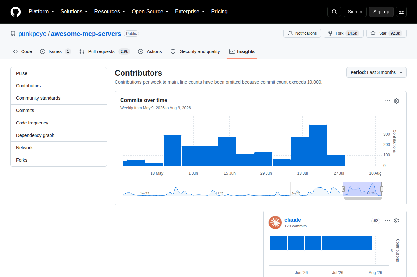The width and height of the screenshot is (417, 277).
Task: Click gear icon on claude contributor card
Action: (x=396, y=221)
